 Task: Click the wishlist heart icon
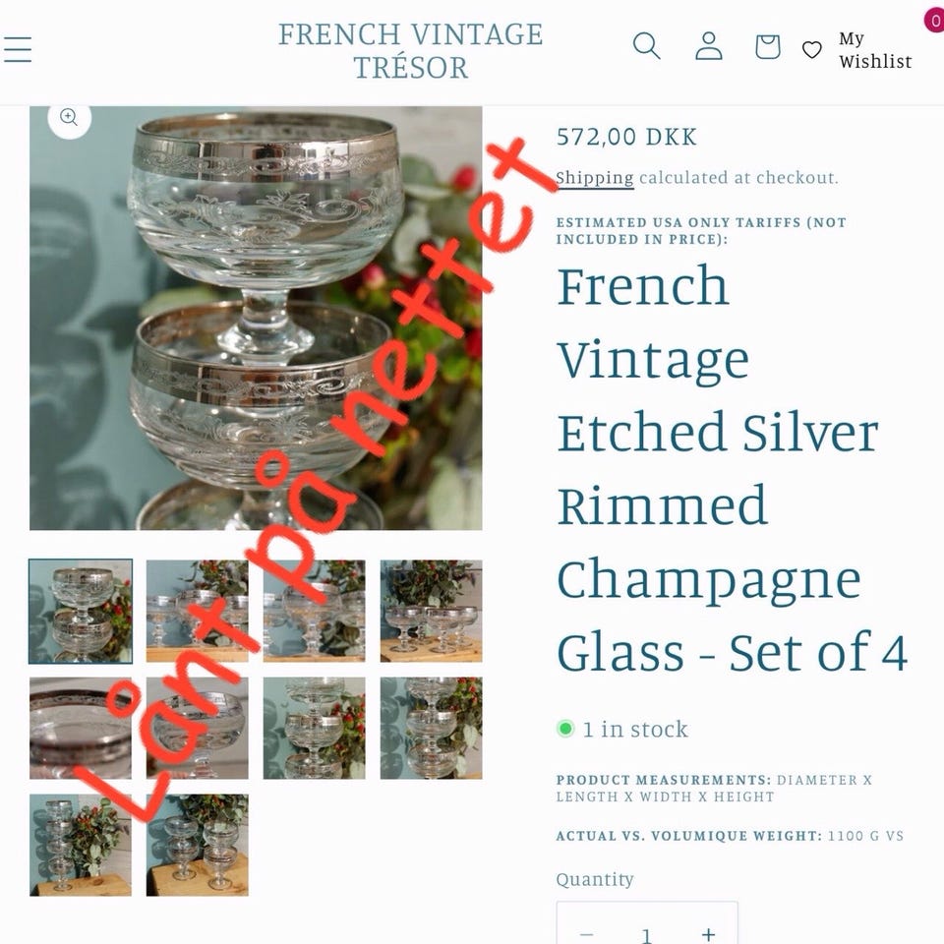click(811, 49)
